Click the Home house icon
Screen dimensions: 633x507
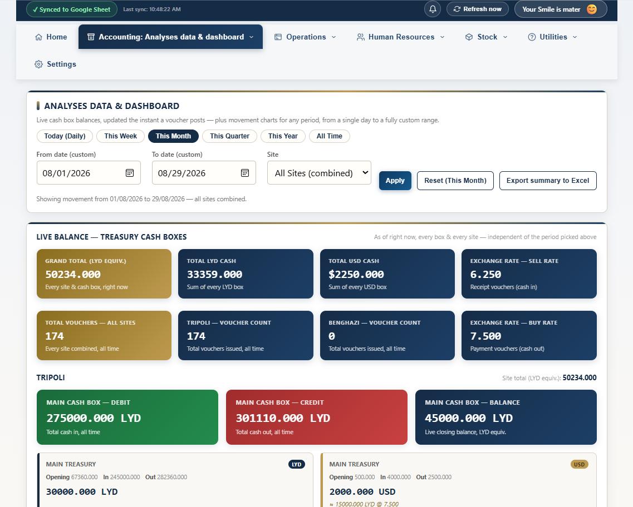[x=39, y=37]
